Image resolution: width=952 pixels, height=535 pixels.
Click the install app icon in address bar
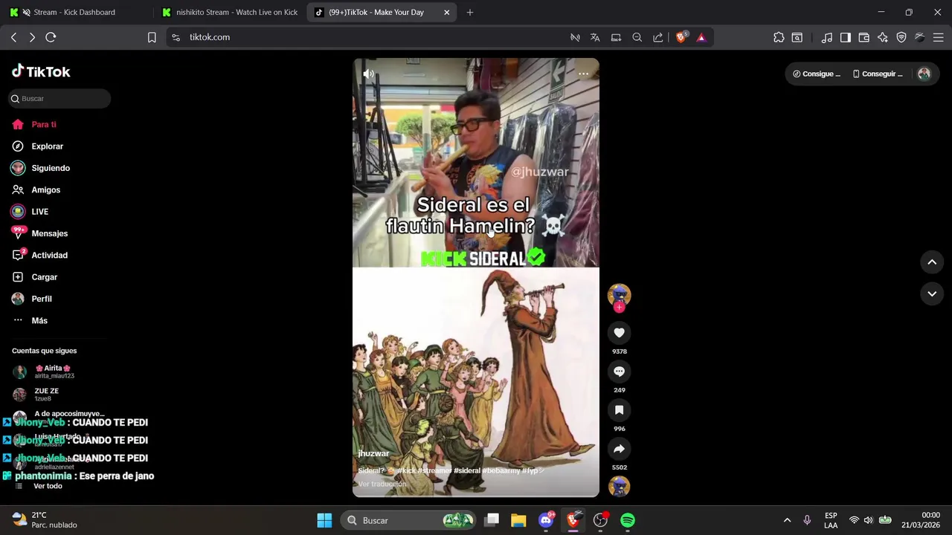click(x=616, y=37)
